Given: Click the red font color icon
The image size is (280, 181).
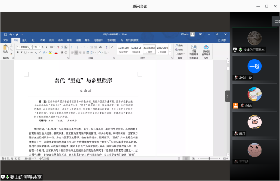Looking at the screenshot, I should (x=56, y=52).
